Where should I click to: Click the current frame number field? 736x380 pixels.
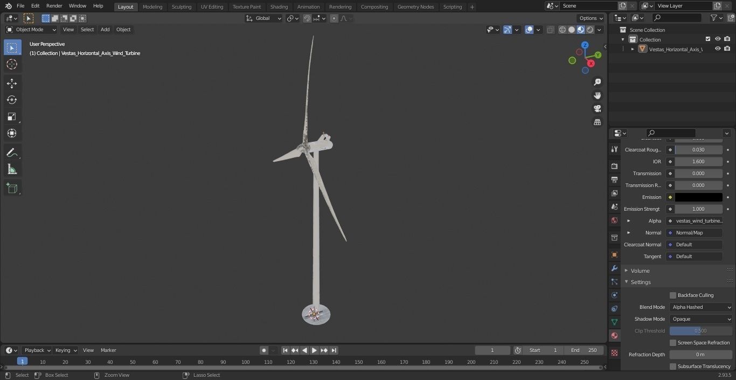point(492,350)
